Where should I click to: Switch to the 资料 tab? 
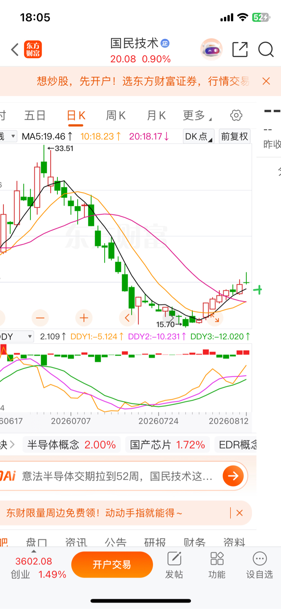click(234, 542)
